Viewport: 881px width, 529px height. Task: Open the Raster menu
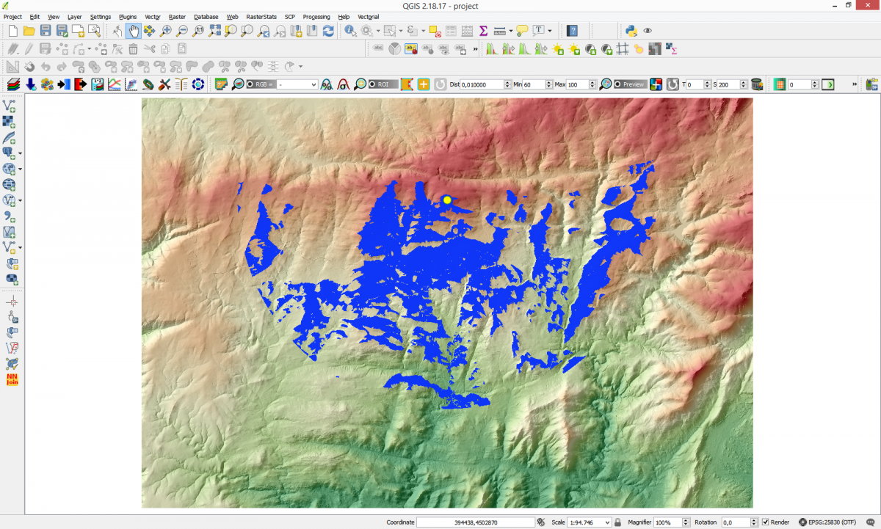pos(176,16)
